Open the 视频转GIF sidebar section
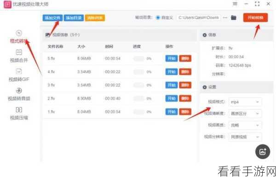 pos(19,75)
